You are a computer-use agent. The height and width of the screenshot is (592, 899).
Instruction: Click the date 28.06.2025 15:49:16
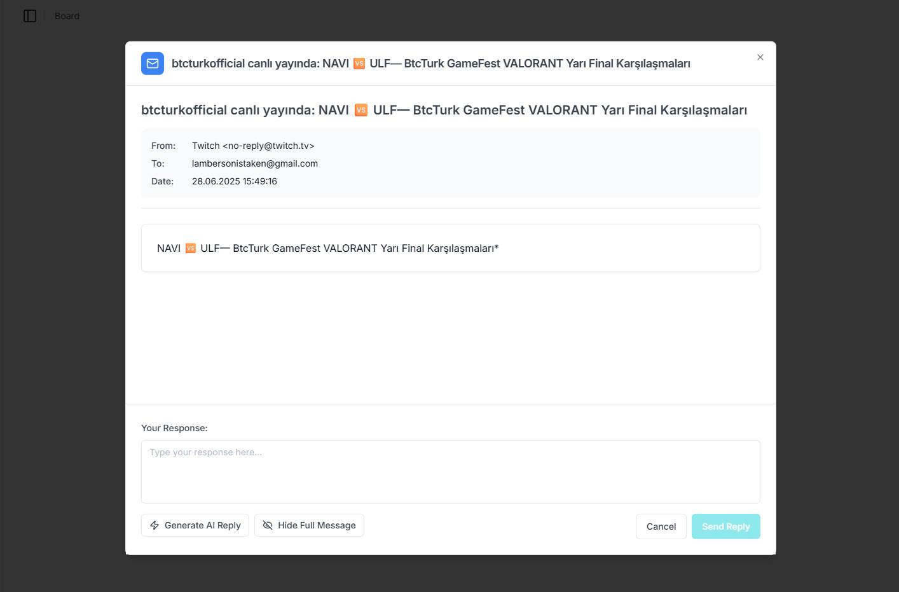click(x=235, y=181)
